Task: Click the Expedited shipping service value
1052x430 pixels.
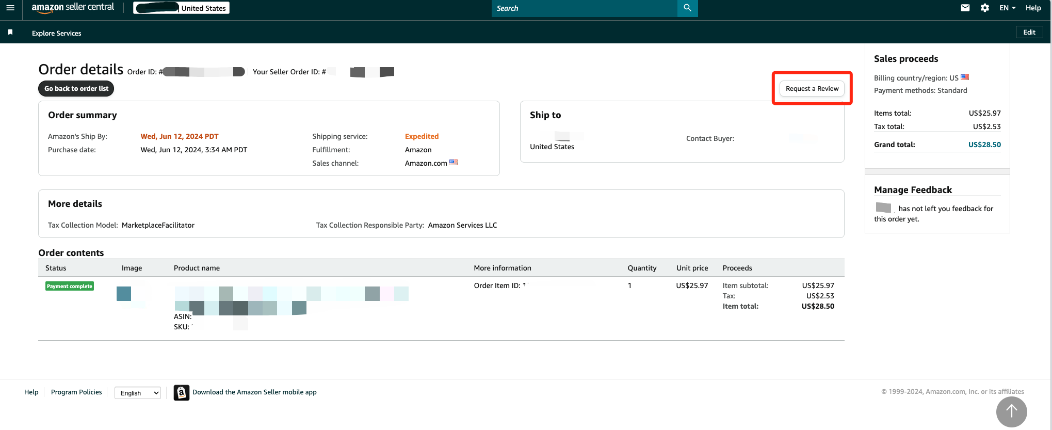Action: (x=422, y=136)
